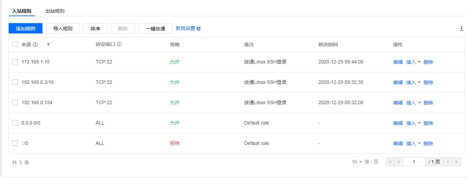Click the download icon above the table
The image size is (467, 178).
(x=461, y=29)
